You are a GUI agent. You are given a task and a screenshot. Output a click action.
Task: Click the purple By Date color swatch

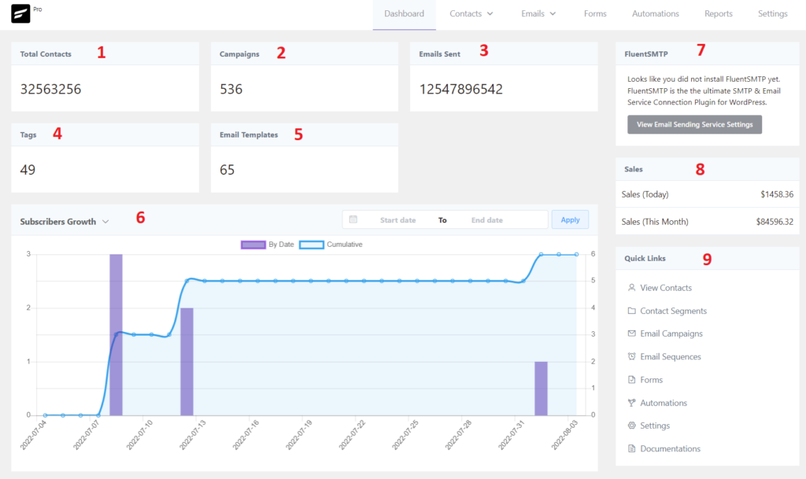coord(253,244)
